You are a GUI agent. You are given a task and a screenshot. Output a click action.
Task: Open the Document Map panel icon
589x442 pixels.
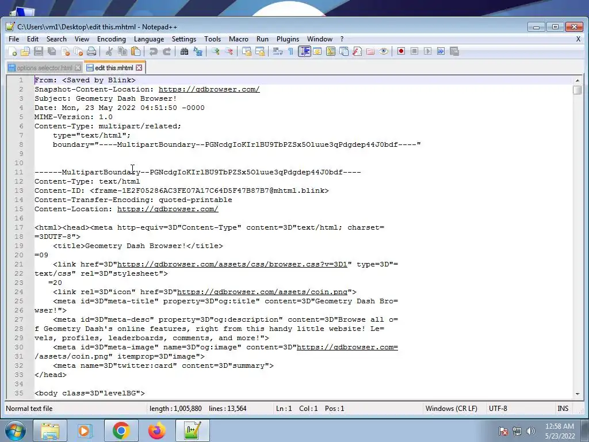tap(331, 51)
